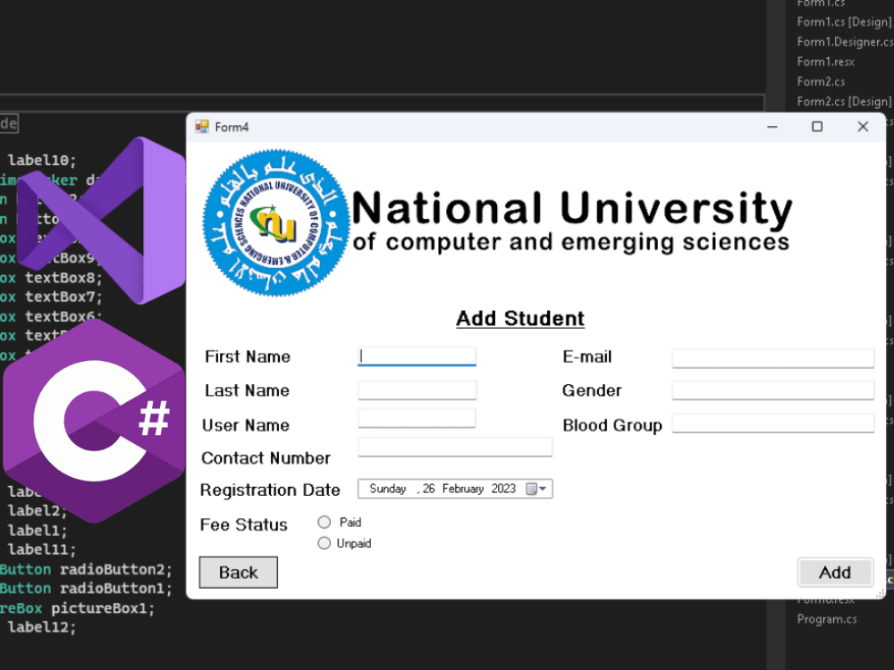Click the Form4 title bar icon
The image size is (894, 670).
point(202,127)
